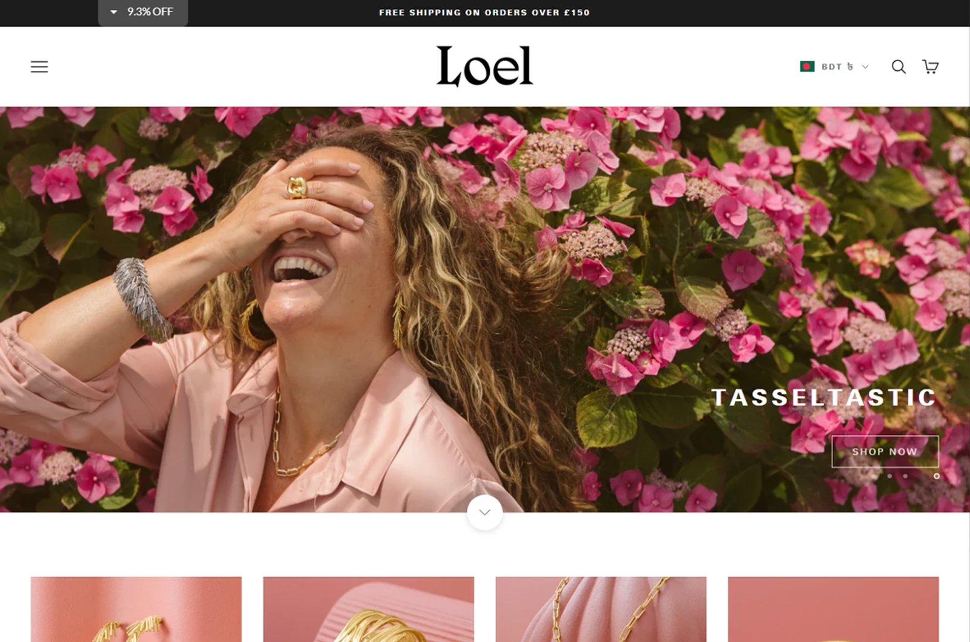This screenshot has width=970, height=642.
Task: Click the SHOP NOW button
Action: click(885, 451)
